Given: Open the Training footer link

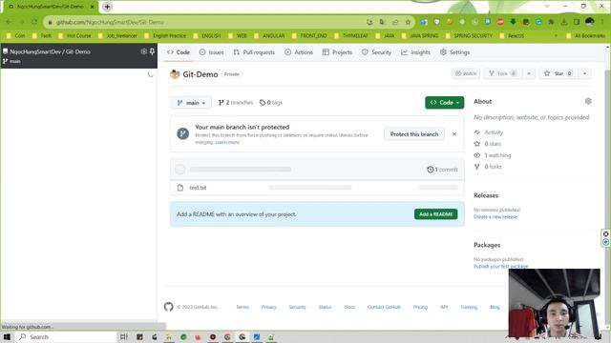Looking at the screenshot, I should (469, 307).
